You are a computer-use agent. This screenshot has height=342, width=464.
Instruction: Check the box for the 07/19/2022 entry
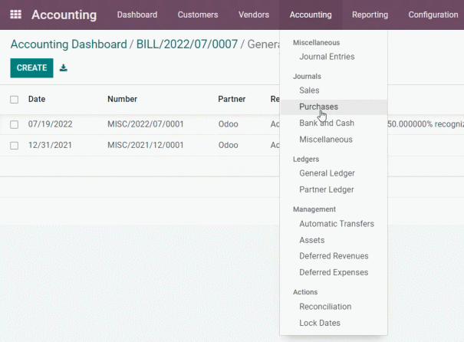(15, 124)
